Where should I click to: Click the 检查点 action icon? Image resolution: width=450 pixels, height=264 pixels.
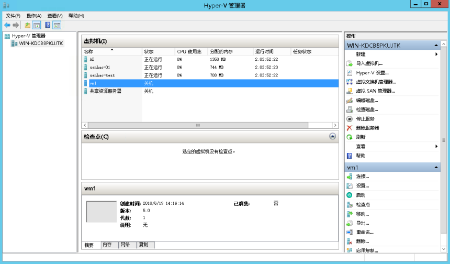(x=349, y=204)
